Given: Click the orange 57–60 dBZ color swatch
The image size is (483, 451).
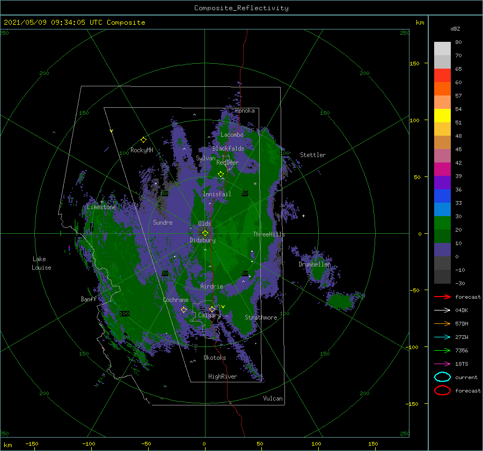Looking at the screenshot, I should click(442, 89).
